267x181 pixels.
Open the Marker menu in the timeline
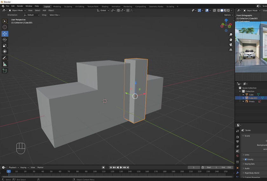click(x=40, y=167)
